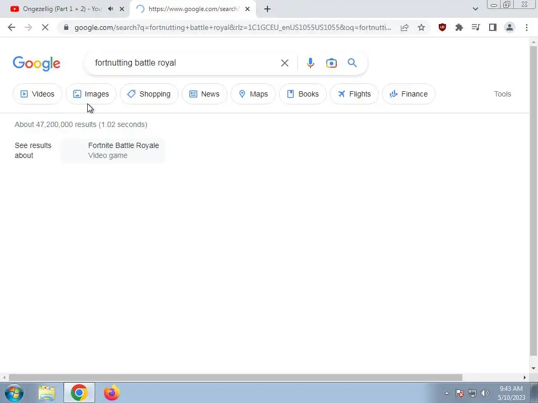
Task: Show hidden system tray icons
Action: 447,393
